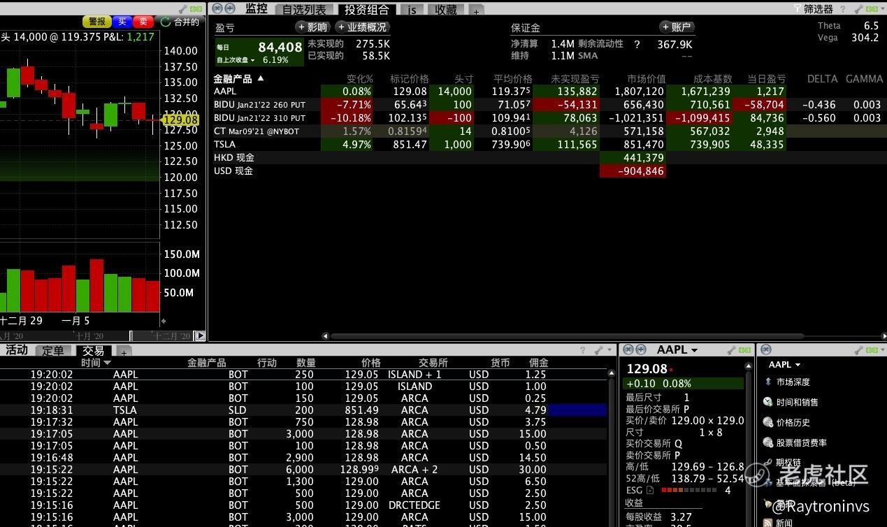Open chart panel wrench settings icon

click(x=183, y=8)
